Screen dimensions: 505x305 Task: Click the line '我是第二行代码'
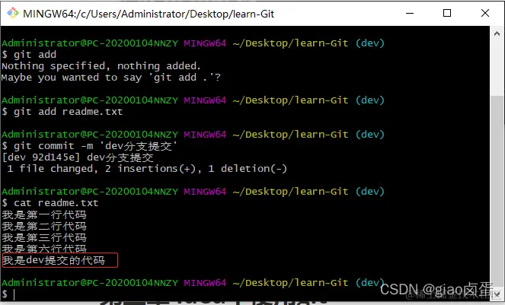(44, 226)
